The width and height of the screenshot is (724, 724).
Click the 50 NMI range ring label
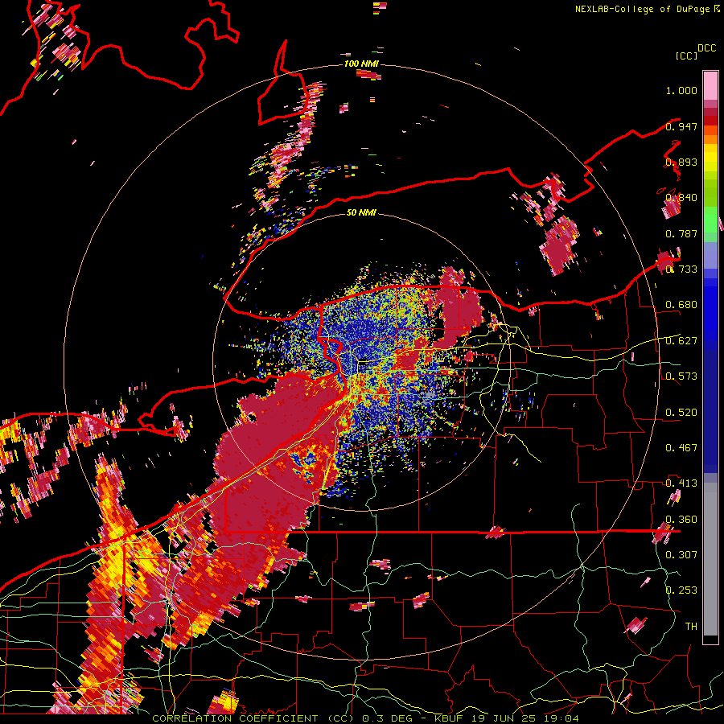point(361,213)
